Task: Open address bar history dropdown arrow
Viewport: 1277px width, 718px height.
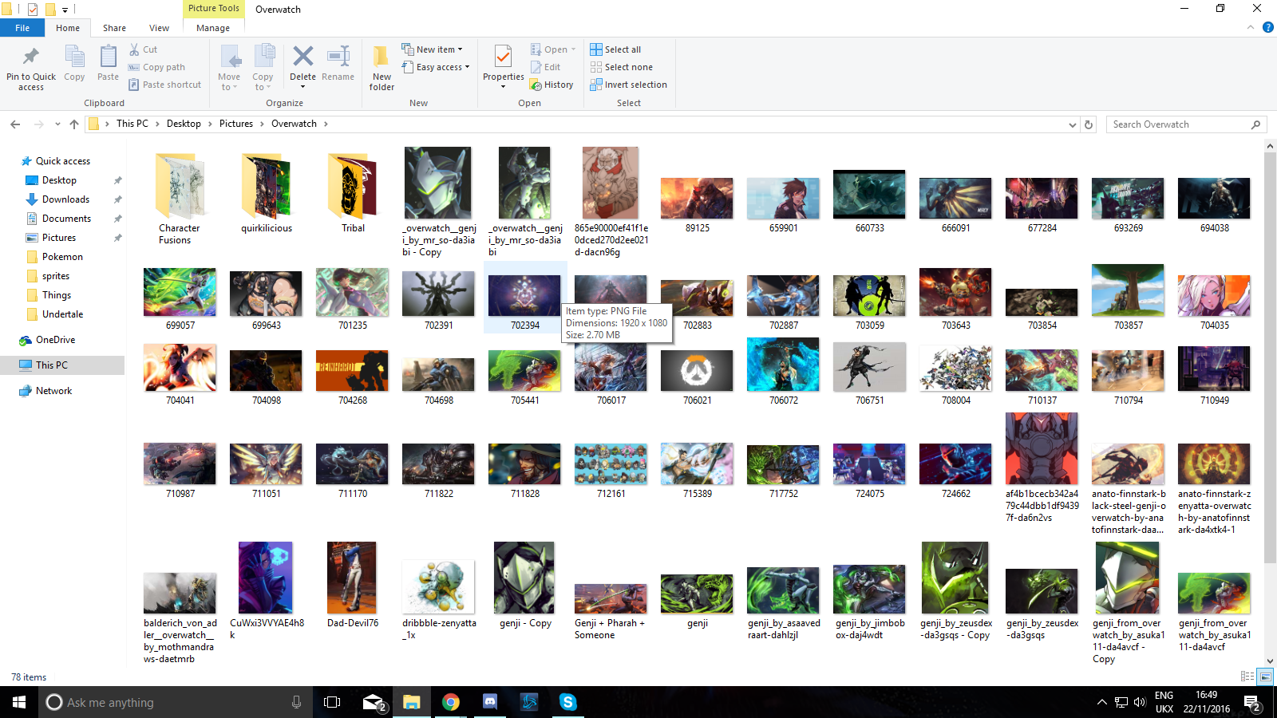Action: point(1072,124)
